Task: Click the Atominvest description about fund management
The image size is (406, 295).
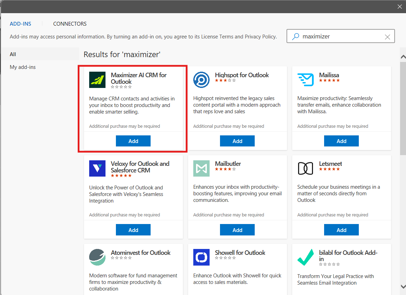Action: pos(133,282)
